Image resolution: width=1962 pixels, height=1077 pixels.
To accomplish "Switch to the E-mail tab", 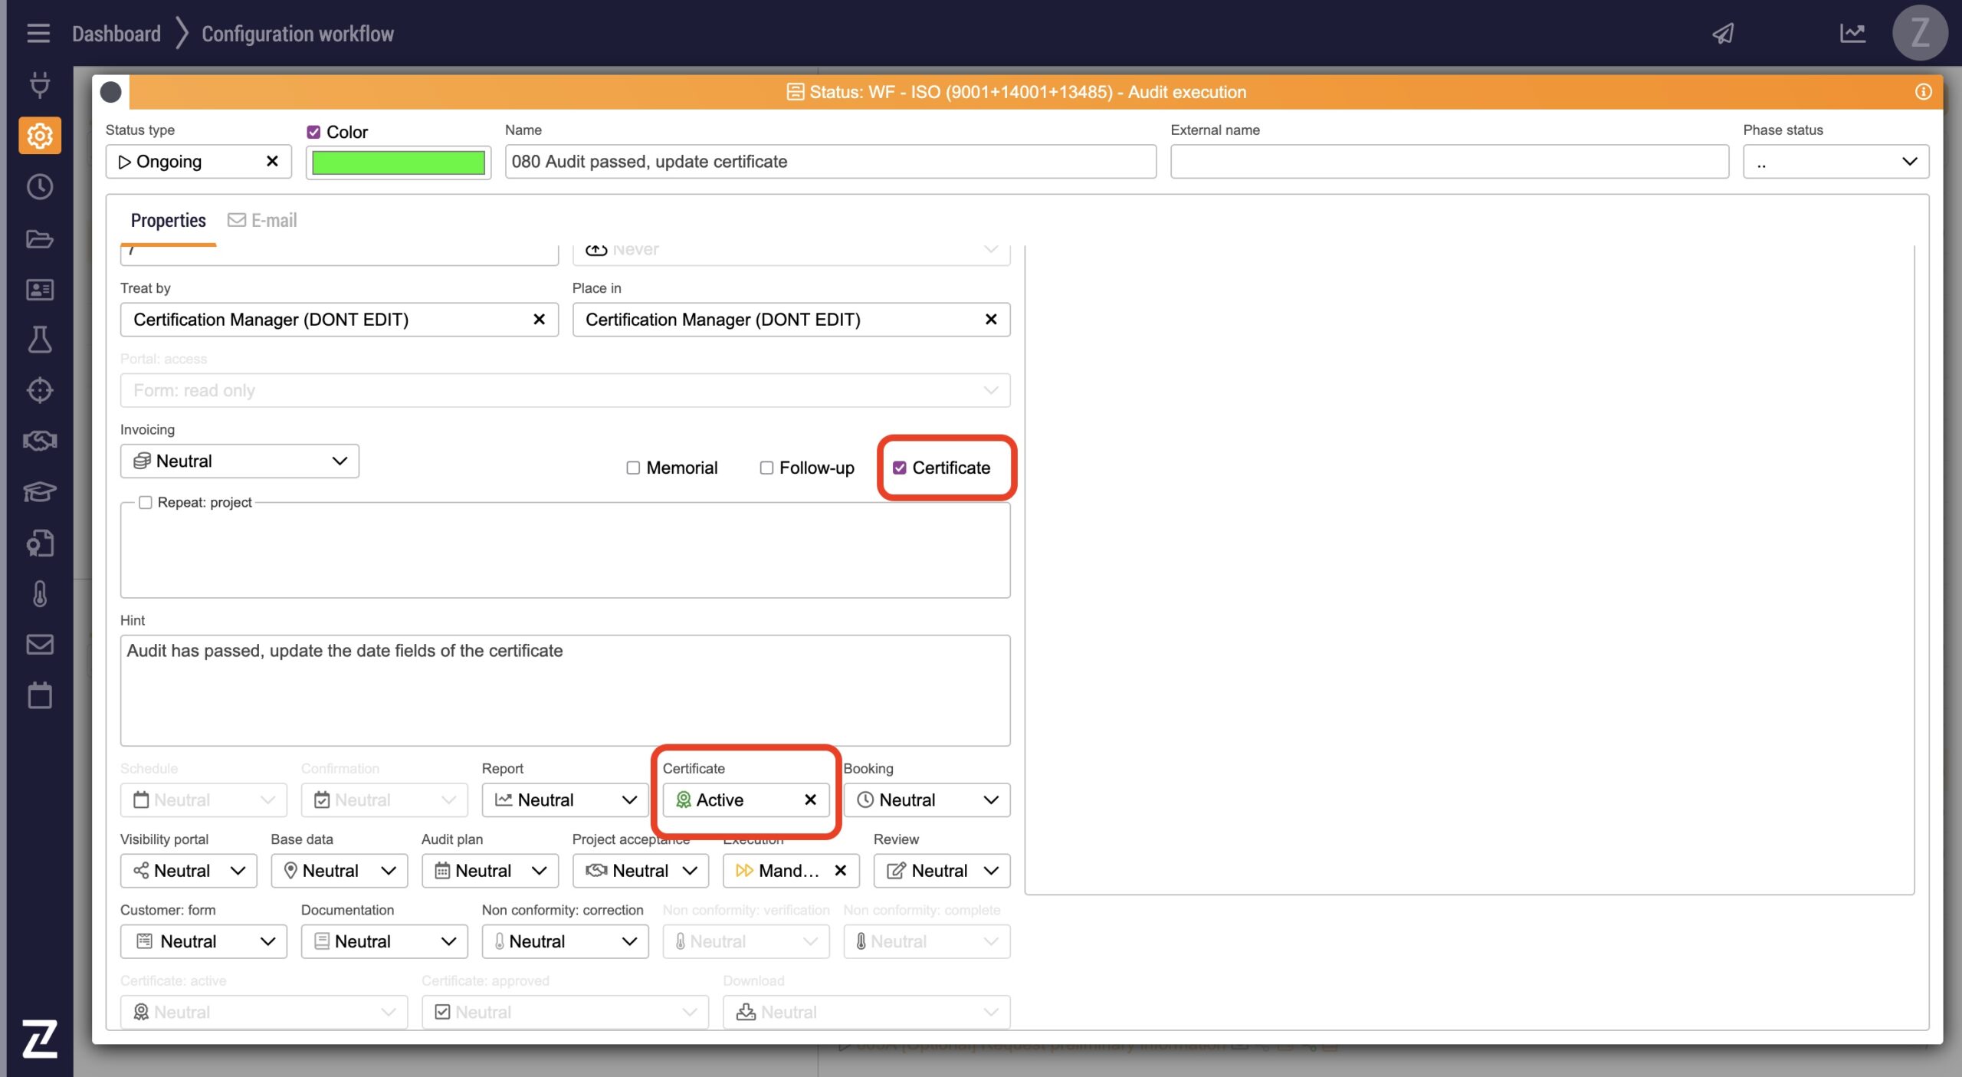I will tap(263, 221).
